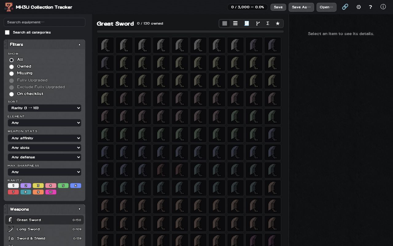Switch to the list view icon

(x=235, y=23)
